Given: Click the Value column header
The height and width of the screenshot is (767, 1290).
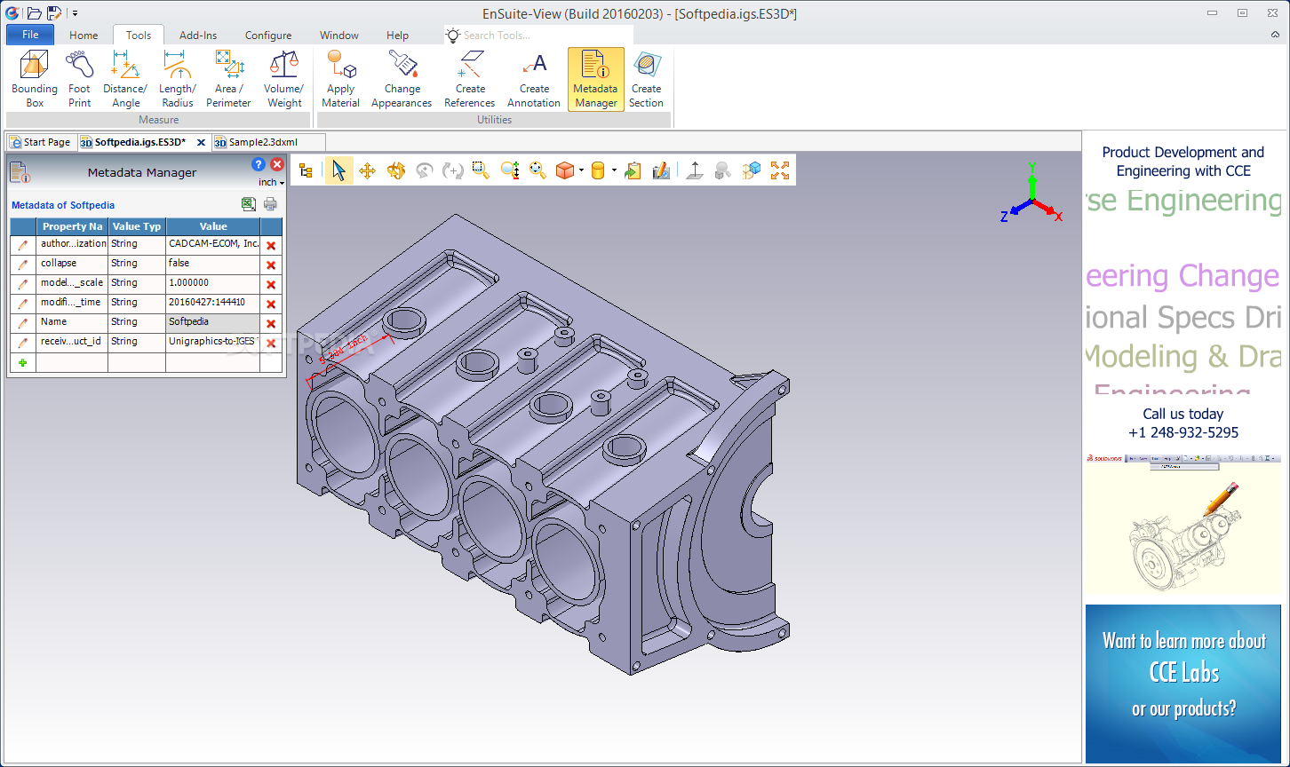Looking at the screenshot, I should (213, 226).
